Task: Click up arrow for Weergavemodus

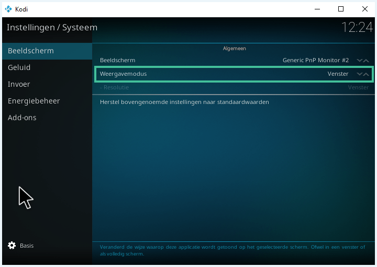Action: [366, 74]
